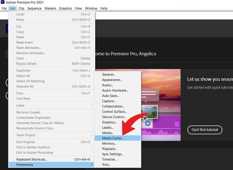Open Control Surface... preferences
The image size is (233, 170).
[118, 112]
